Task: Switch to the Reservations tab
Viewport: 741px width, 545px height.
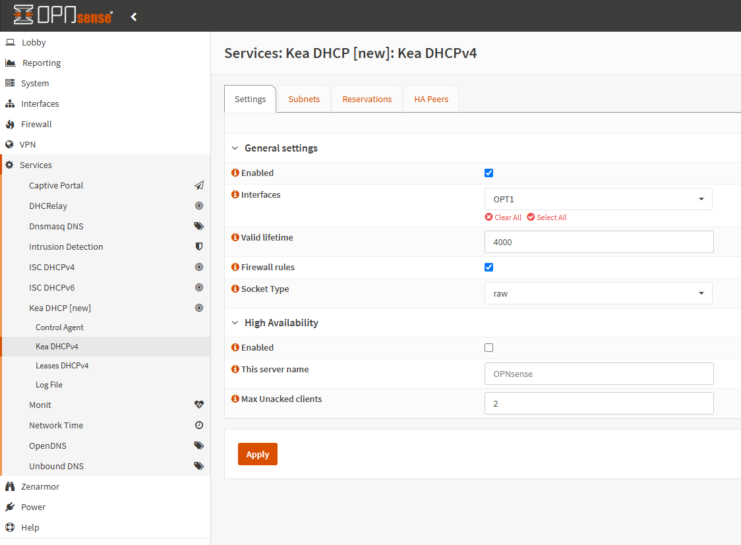Action: click(x=367, y=99)
